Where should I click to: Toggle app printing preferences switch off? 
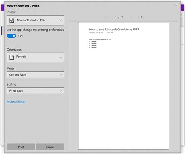pyautogui.click(x=11, y=36)
